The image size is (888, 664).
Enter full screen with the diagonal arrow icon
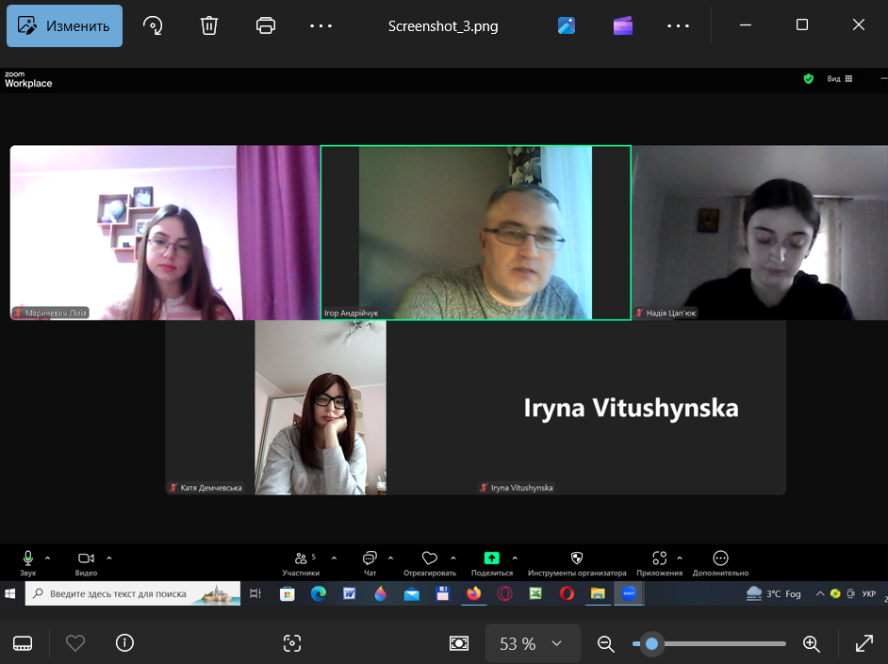[x=863, y=643]
